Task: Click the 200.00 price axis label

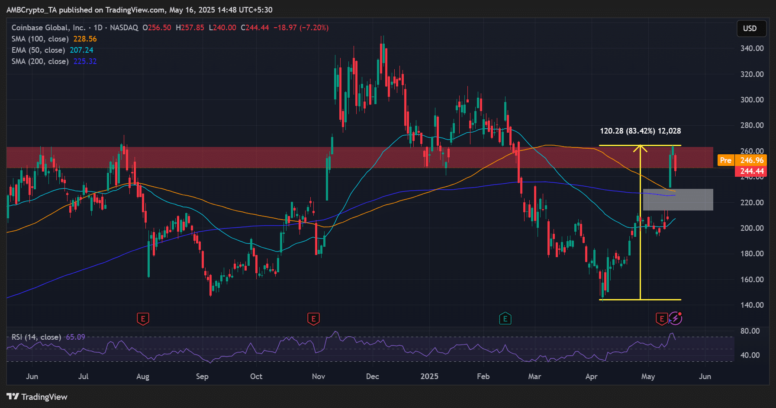Action: tap(752, 228)
